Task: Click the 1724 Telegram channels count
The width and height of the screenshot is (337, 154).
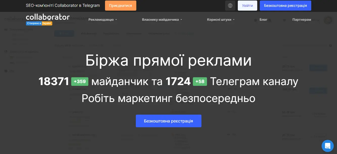Action: coord(178,82)
